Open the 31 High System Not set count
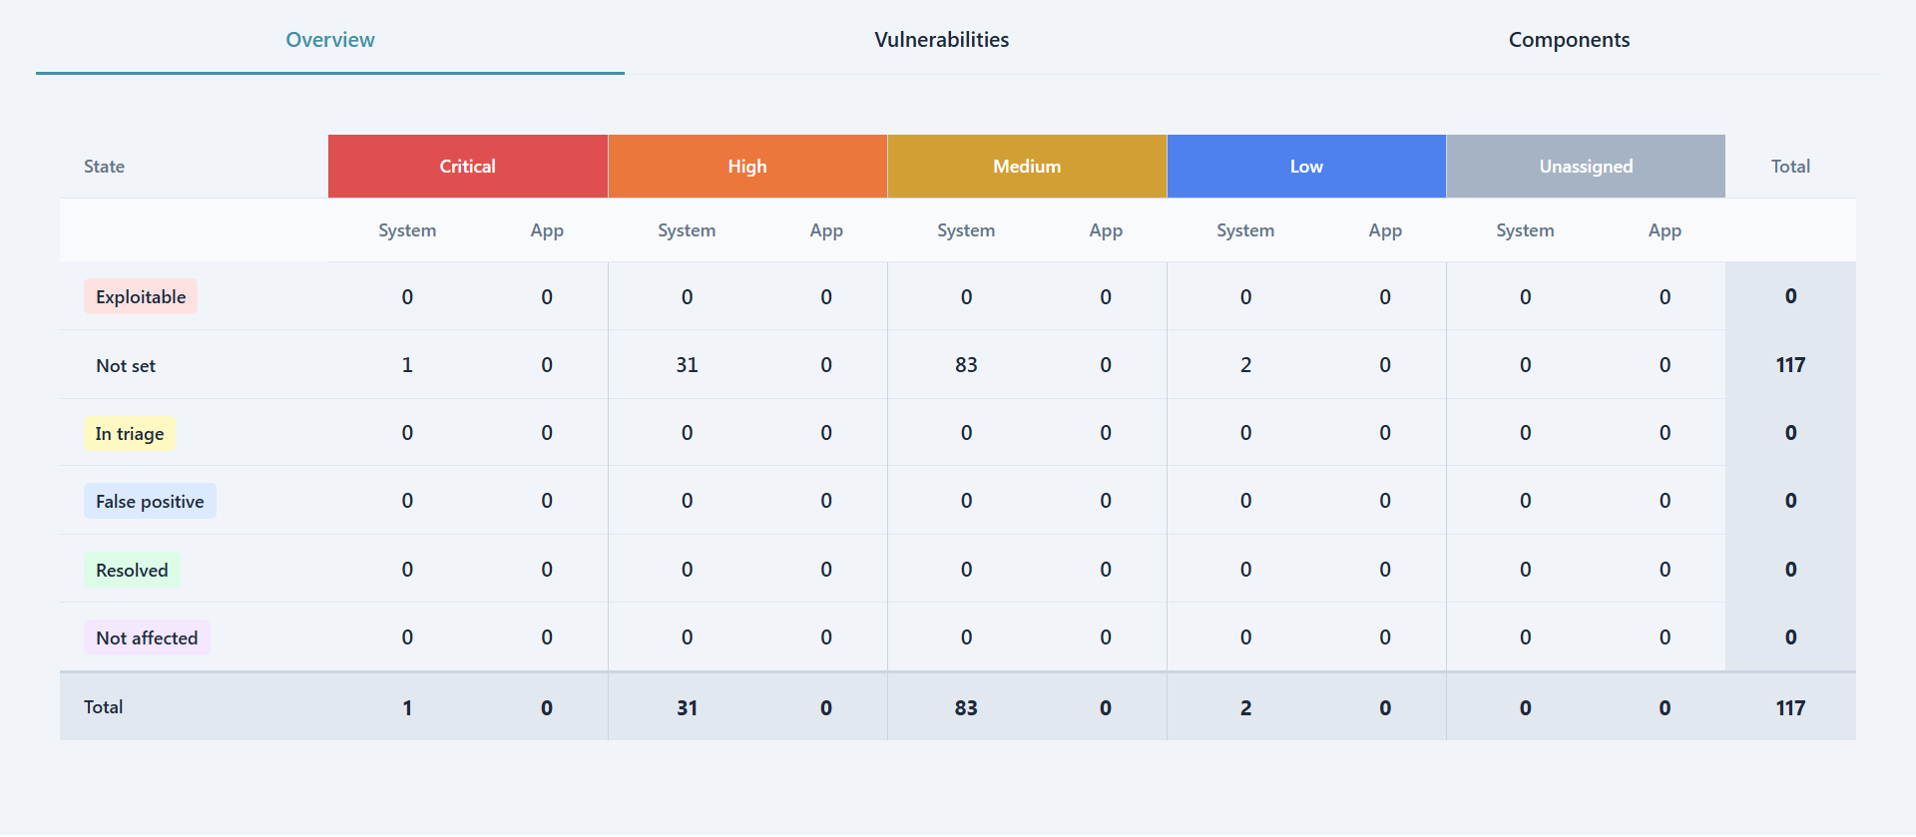The height and width of the screenshot is (837, 1916). (687, 365)
